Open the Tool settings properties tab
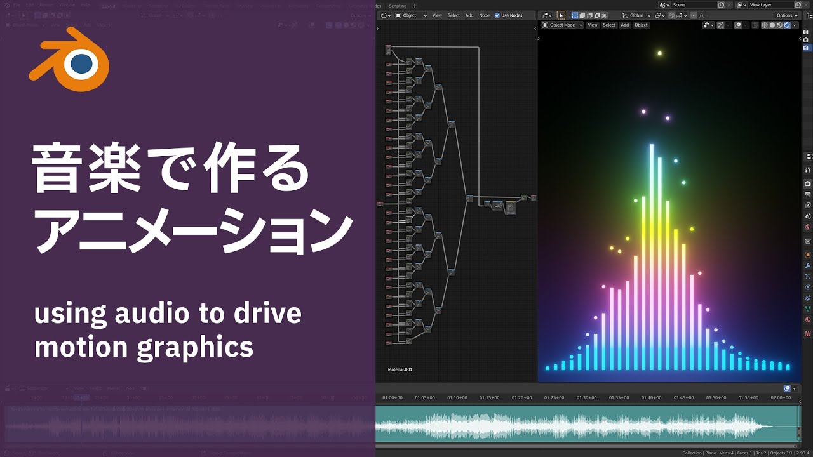The width and height of the screenshot is (813, 457). 808,169
